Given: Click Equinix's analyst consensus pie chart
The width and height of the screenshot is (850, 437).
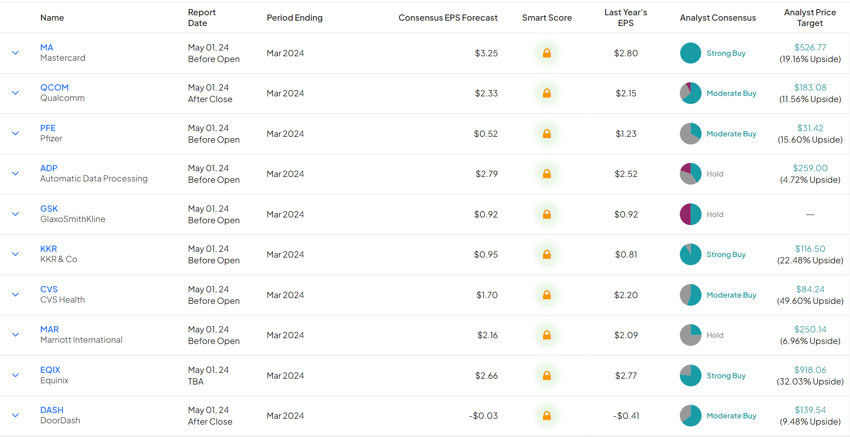Looking at the screenshot, I should tap(690, 375).
